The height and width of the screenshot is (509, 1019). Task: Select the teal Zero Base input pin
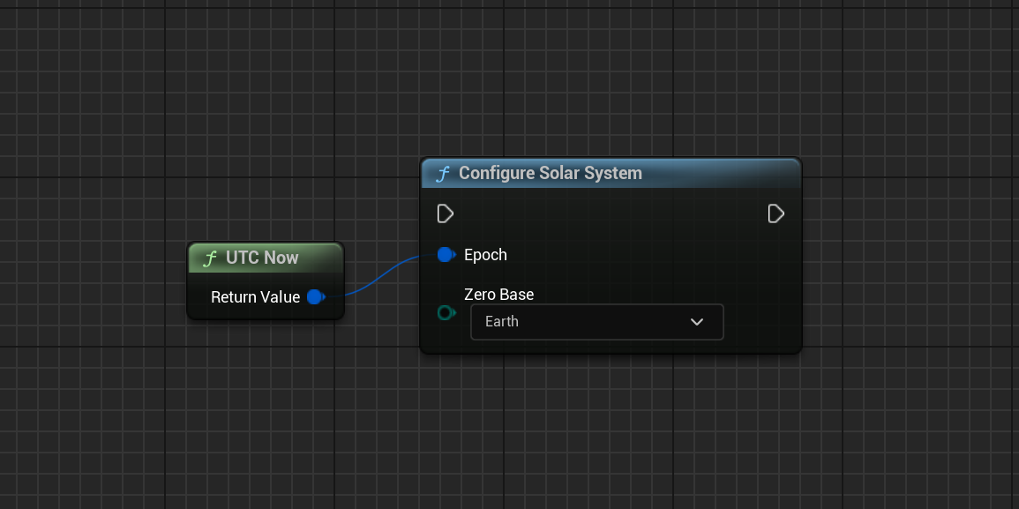[x=446, y=312]
